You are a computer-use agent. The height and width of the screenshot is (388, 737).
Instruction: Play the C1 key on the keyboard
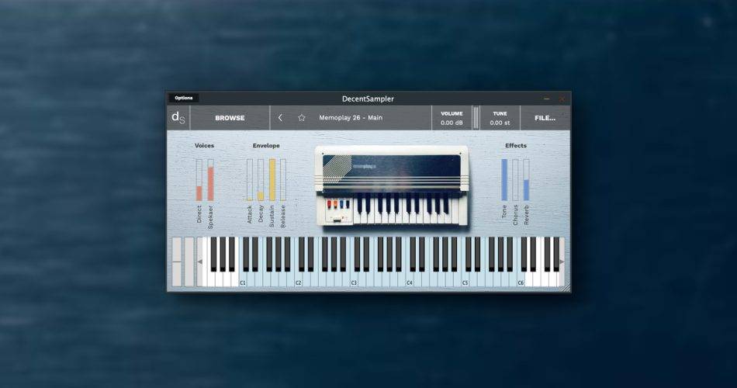tap(243, 279)
